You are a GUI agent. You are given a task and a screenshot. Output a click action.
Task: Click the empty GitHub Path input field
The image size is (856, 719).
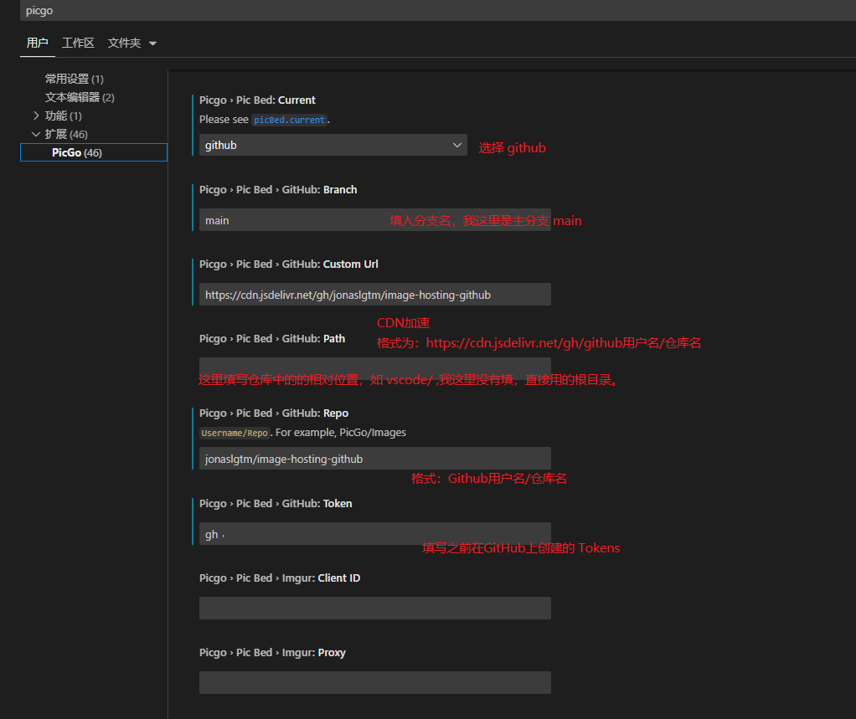374,365
